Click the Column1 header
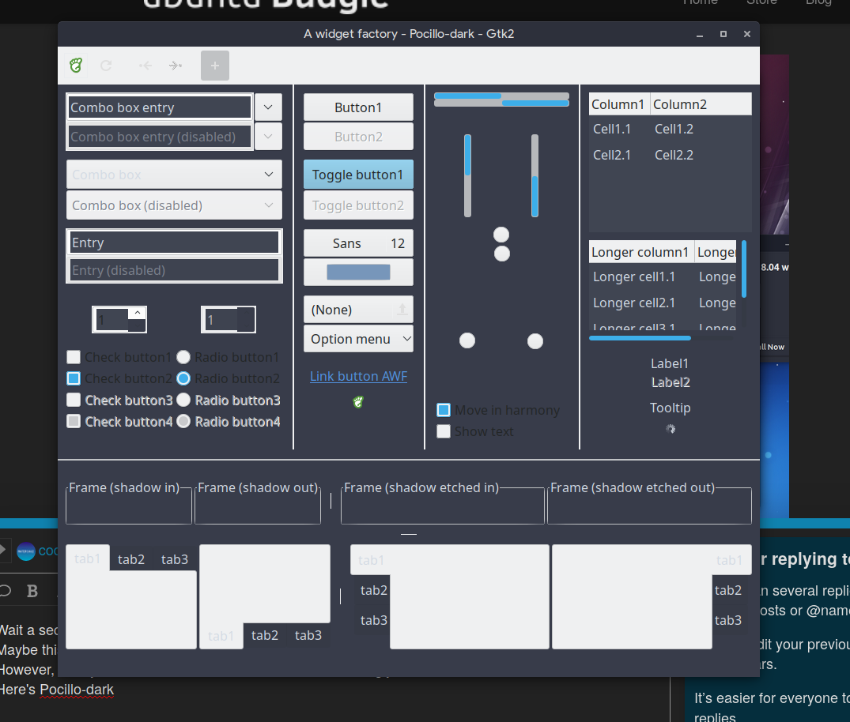Screen dimensions: 850x722 [x=620, y=104]
